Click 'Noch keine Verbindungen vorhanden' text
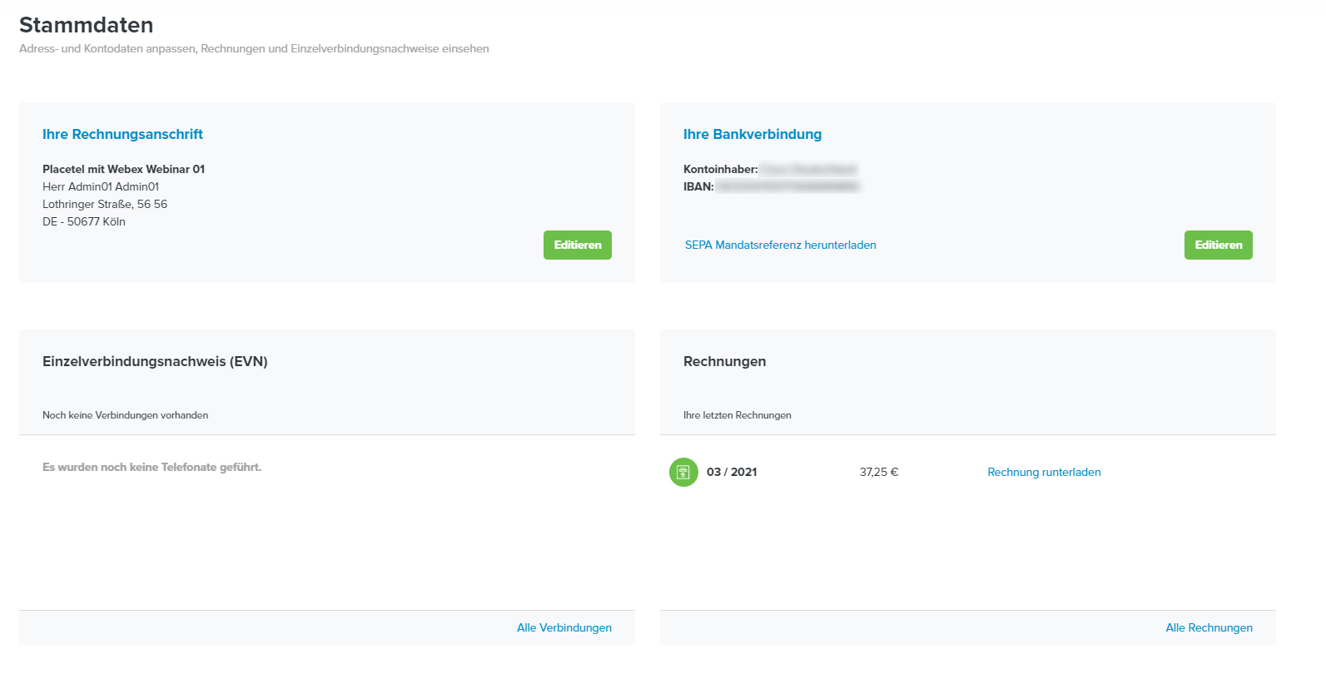Image resolution: width=1326 pixels, height=679 pixels. (x=125, y=415)
